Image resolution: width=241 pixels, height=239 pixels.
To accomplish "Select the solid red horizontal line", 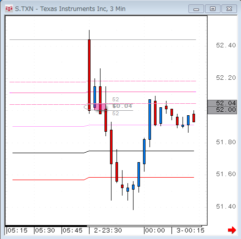I will [103, 178].
